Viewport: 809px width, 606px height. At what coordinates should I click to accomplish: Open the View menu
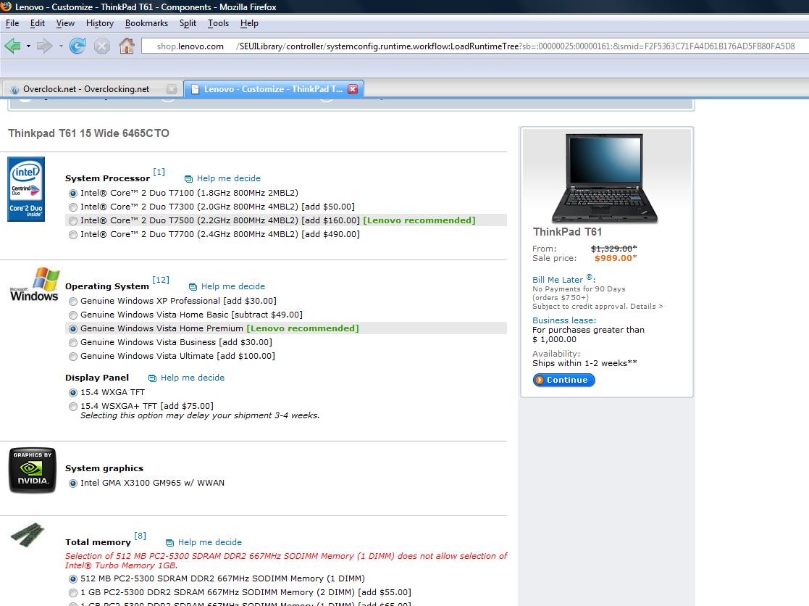pos(65,23)
